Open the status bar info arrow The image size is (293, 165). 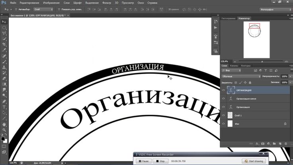(62, 163)
